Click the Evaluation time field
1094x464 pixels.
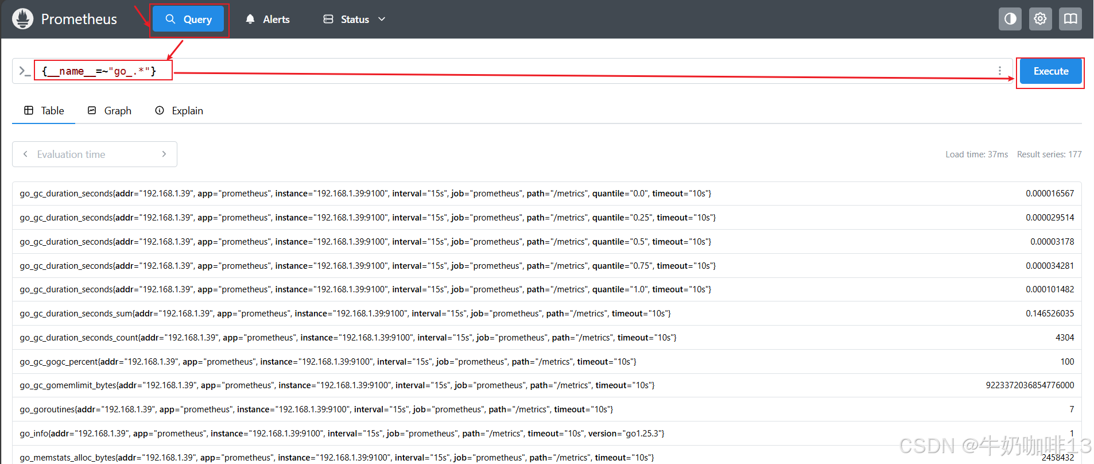[95, 154]
